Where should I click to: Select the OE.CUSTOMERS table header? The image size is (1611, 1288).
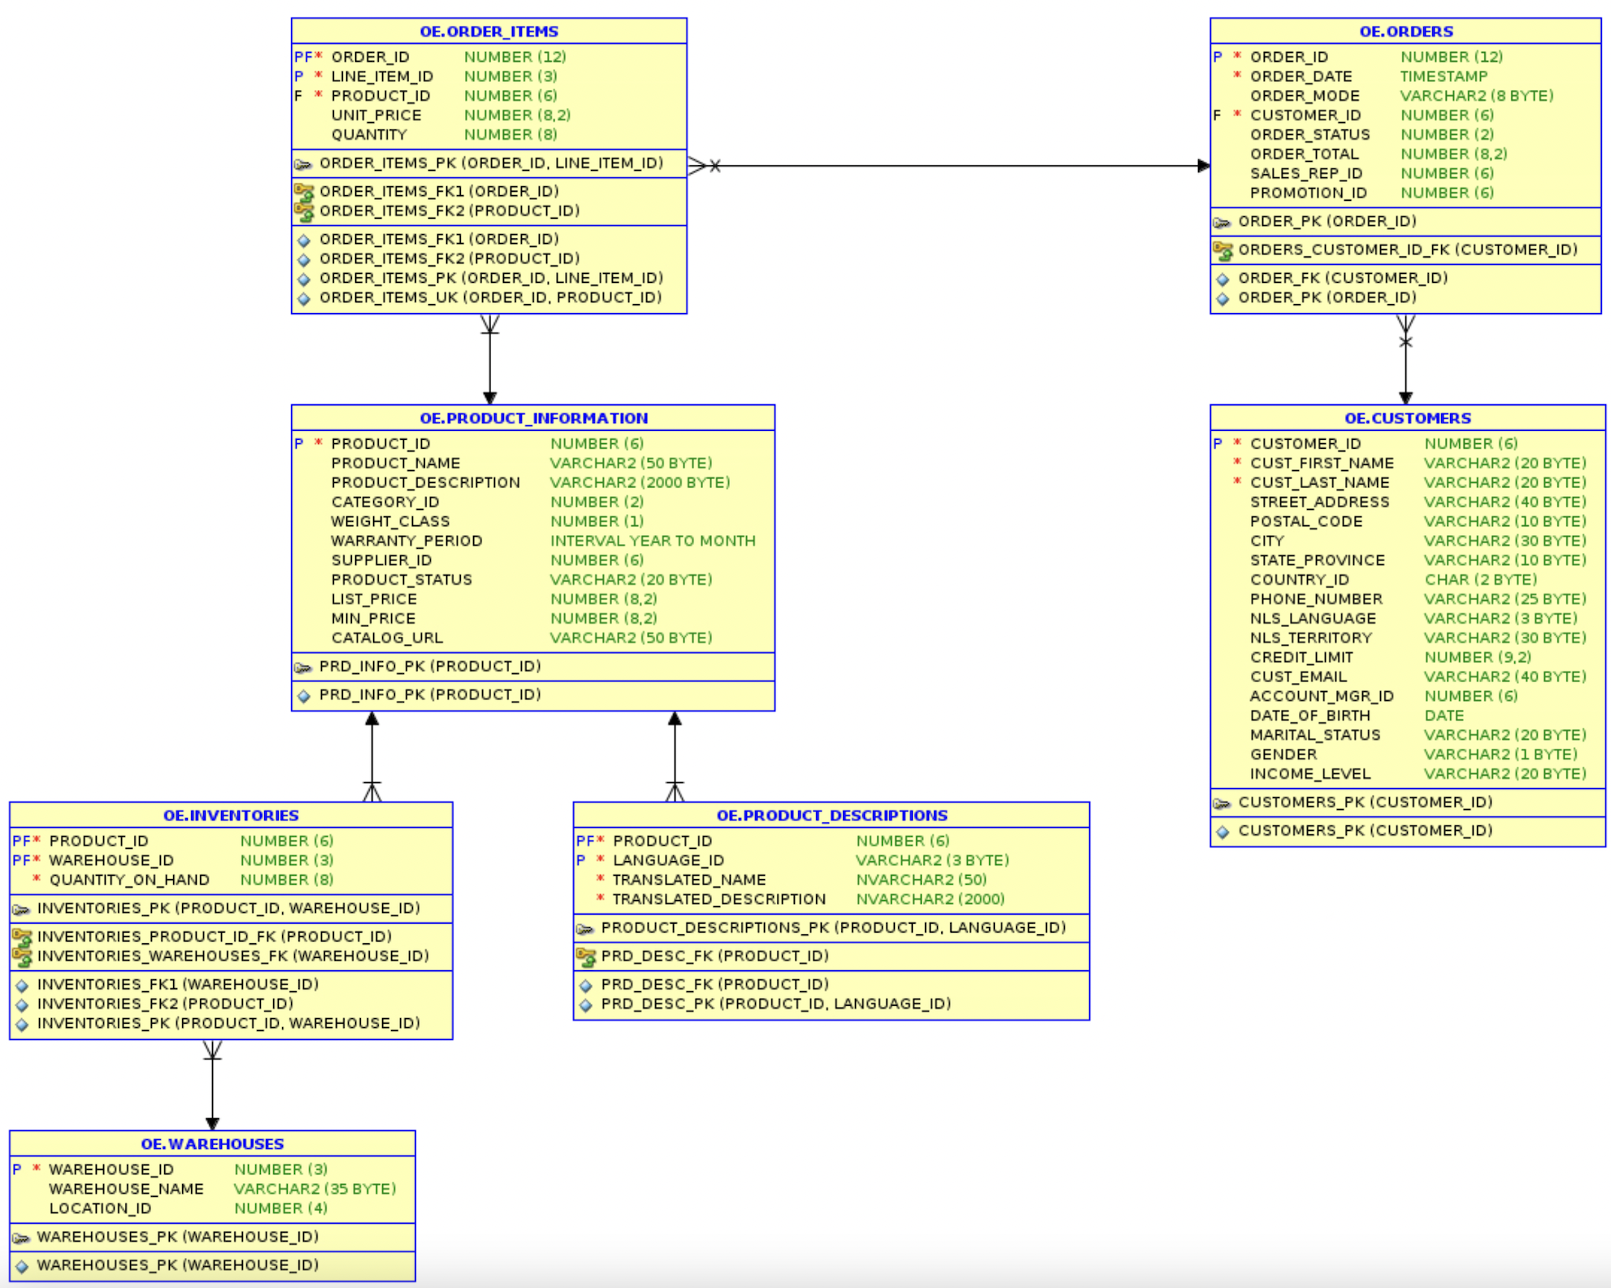tap(1408, 418)
